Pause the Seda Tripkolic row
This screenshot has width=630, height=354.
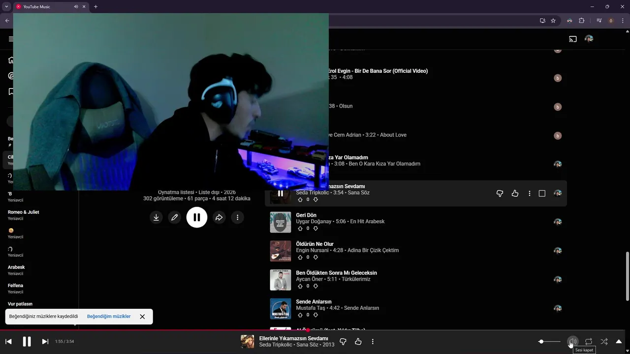pyautogui.click(x=281, y=194)
